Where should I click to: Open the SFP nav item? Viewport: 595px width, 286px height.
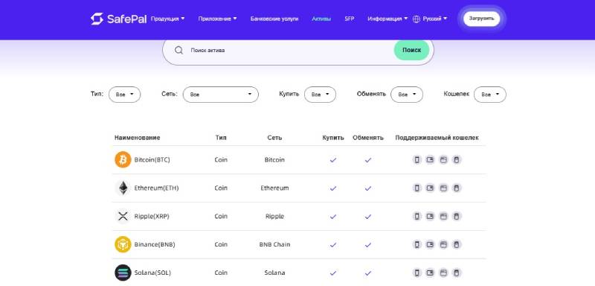(349, 19)
